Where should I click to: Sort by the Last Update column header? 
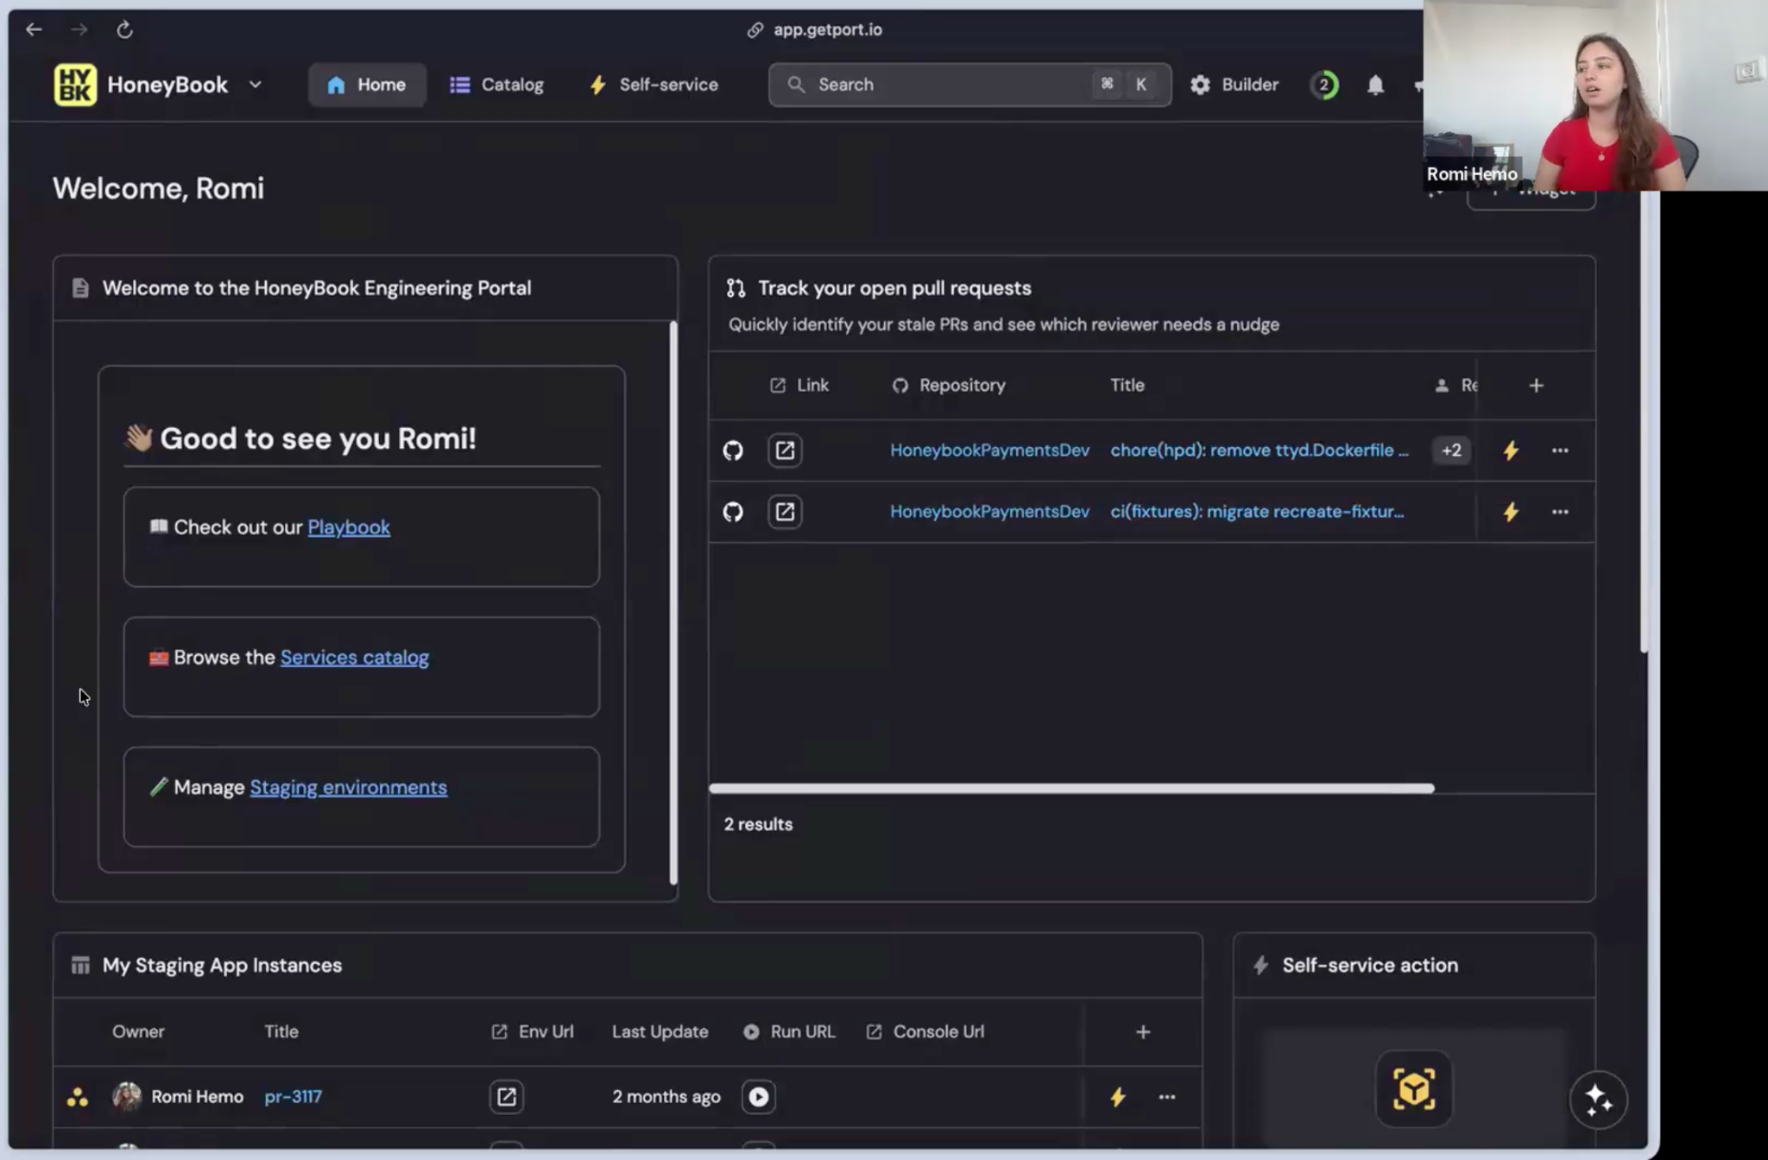tap(660, 1031)
